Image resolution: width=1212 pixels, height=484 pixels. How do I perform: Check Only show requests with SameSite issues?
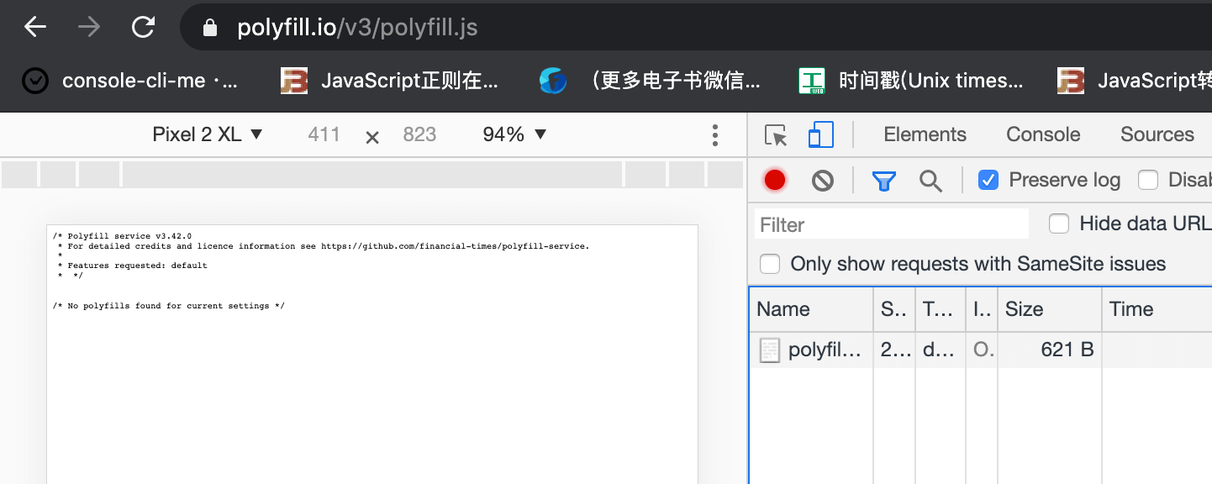(x=770, y=264)
